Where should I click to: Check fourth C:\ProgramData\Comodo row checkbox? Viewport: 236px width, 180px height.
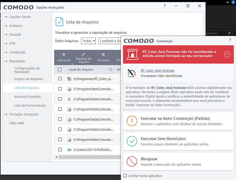click(x=60, y=119)
